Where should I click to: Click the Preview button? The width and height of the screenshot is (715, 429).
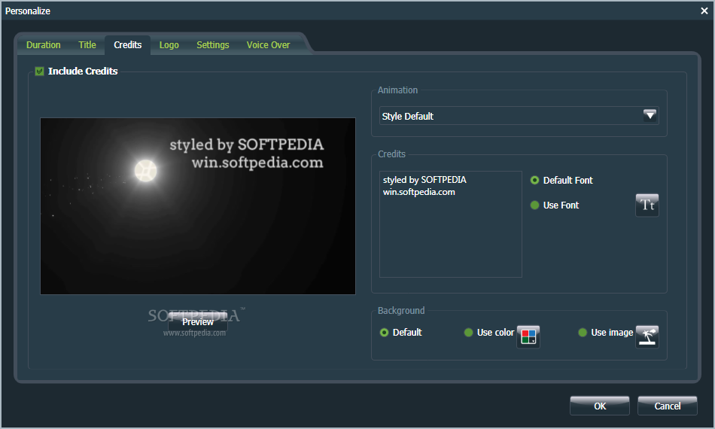click(x=198, y=322)
